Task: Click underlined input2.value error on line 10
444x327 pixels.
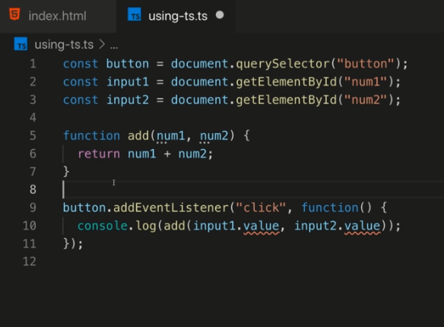Action: pos(362,227)
